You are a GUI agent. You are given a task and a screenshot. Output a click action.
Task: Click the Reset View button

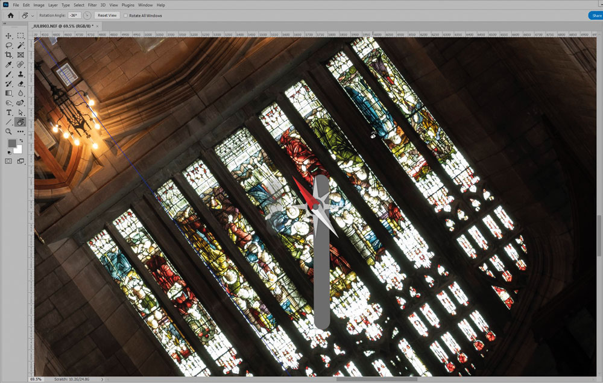click(107, 16)
